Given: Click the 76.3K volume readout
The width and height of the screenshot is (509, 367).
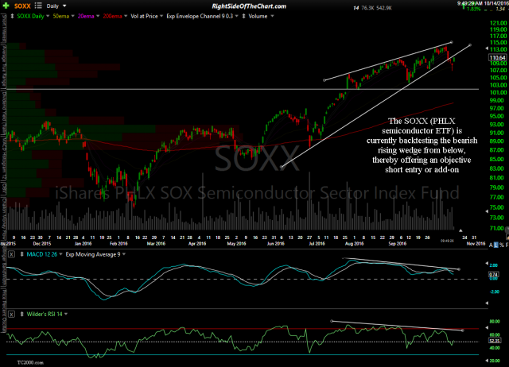Looking at the screenshot, I should point(367,8).
